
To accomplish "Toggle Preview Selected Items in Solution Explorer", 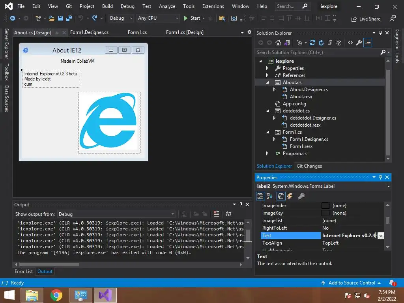I will 368,43.
